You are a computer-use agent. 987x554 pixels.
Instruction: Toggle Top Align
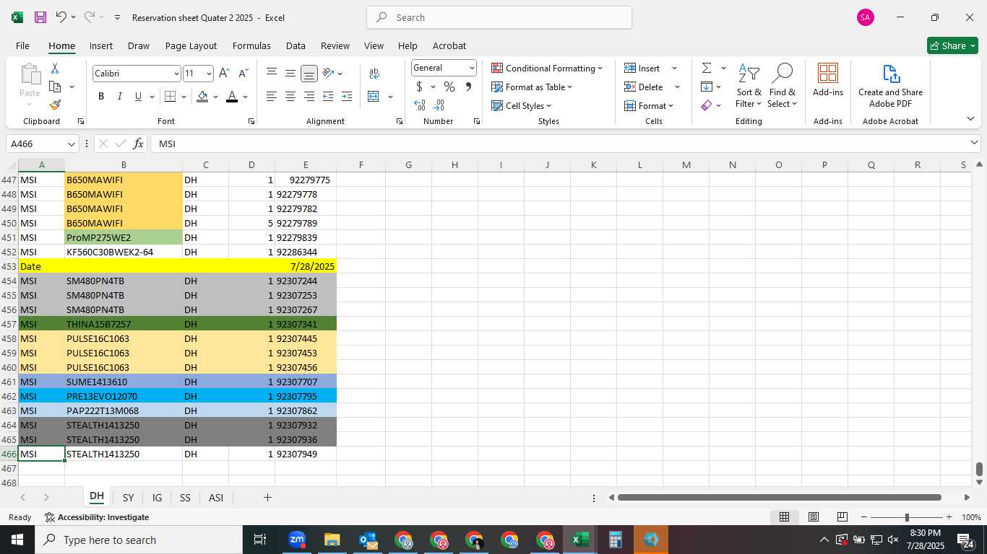tap(272, 73)
